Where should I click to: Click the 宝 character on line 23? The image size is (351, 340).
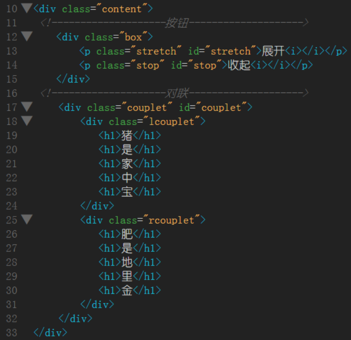[x=127, y=192]
